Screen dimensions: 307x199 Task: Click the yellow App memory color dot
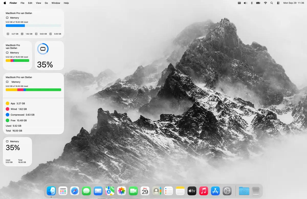(7, 103)
